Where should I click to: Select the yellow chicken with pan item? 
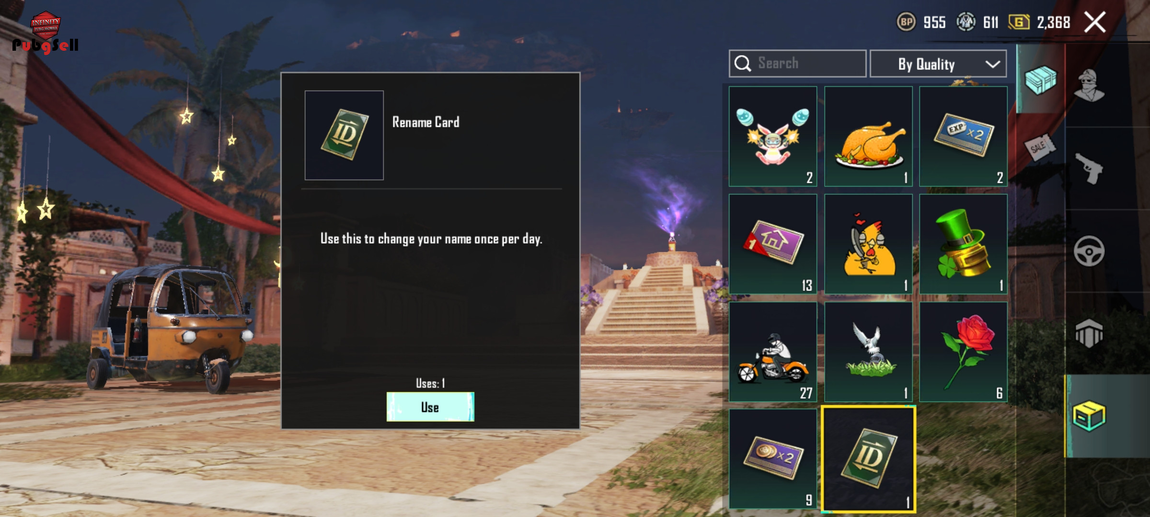868,244
